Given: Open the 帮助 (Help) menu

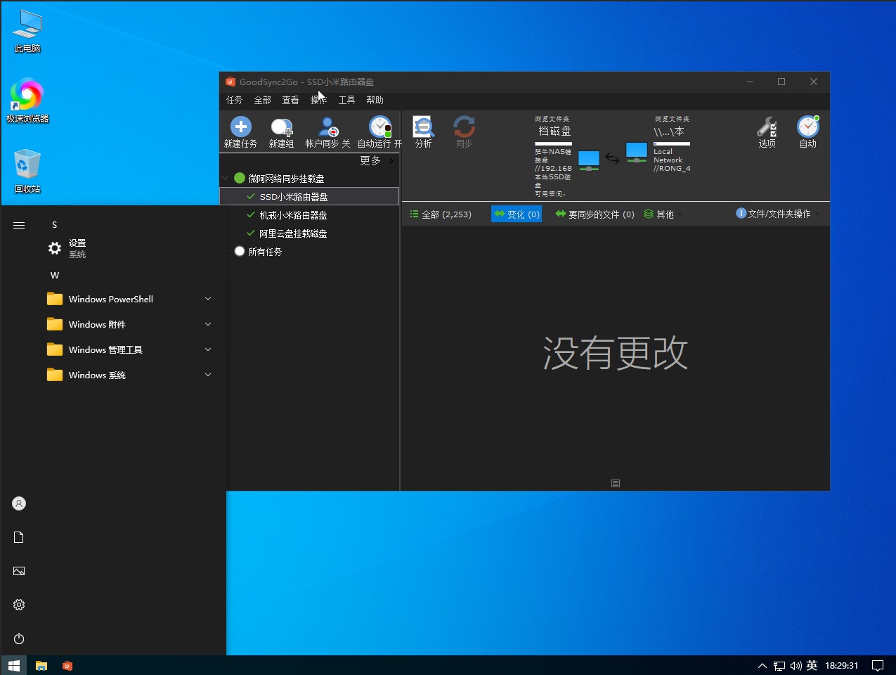Looking at the screenshot, I should [x=375, y=101].
